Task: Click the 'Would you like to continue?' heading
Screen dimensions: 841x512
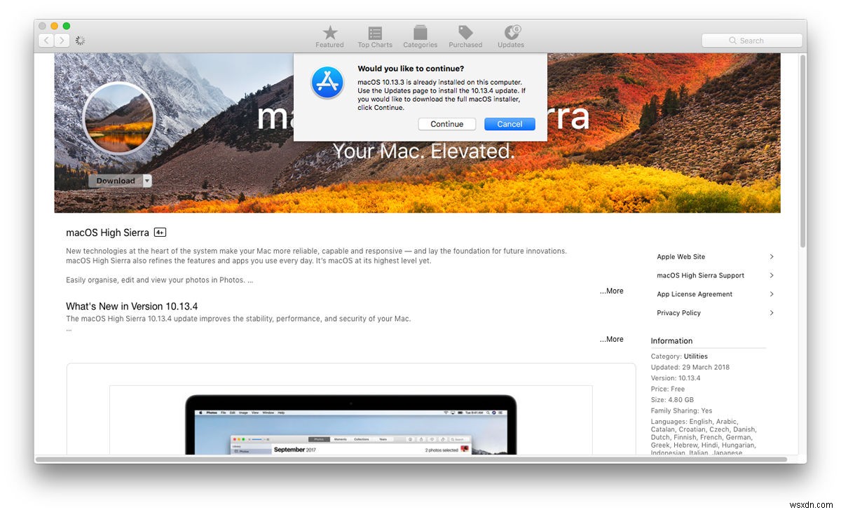Action: [x=411, y=69]
